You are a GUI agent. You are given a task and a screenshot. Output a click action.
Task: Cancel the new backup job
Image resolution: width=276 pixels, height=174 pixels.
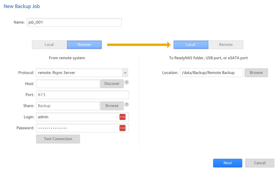[259, 163]
